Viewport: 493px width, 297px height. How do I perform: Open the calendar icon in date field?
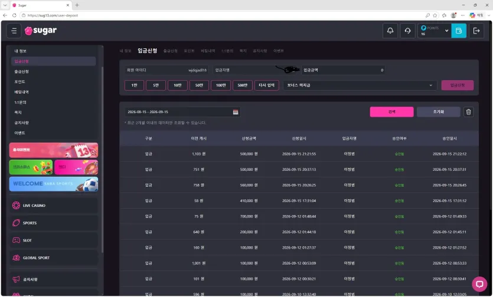point(236,112)
